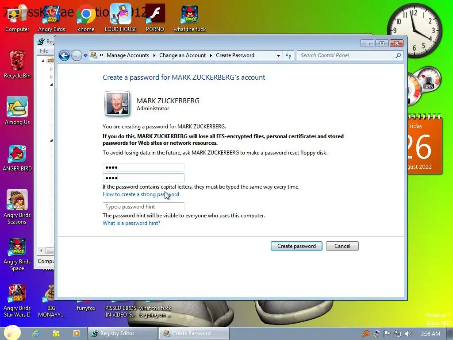Click the double chevron in address bar
This screenshot has width=453, height=340.
pyautogui.click(x=101, y=55)
